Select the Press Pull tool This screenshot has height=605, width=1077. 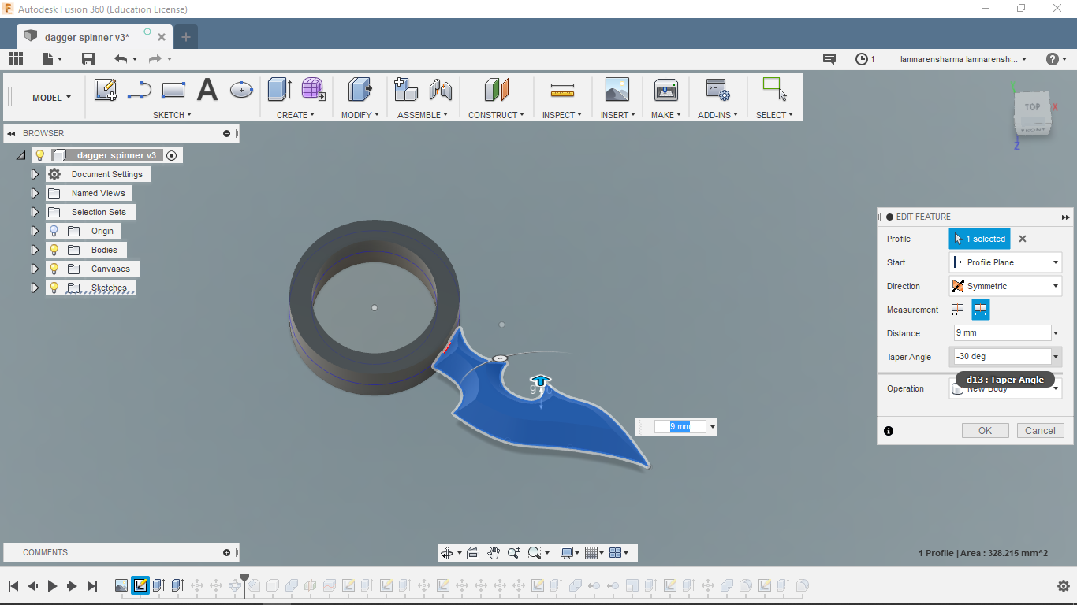click(x=360, y=90)
